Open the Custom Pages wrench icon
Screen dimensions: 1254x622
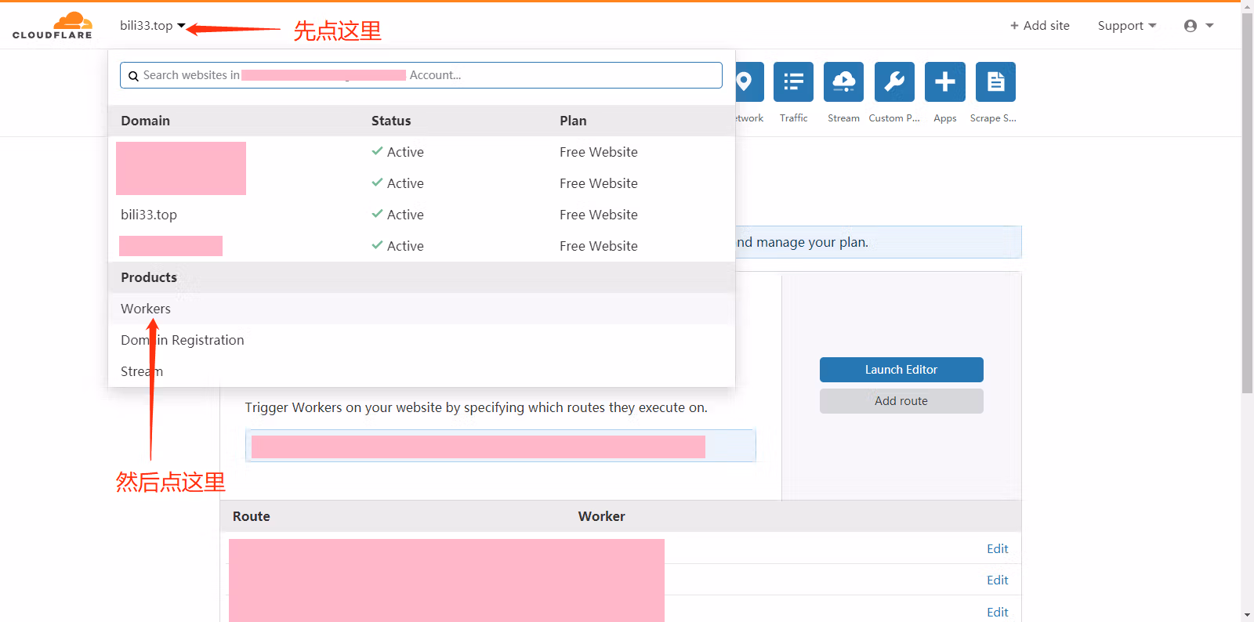(x=894, y=81)
